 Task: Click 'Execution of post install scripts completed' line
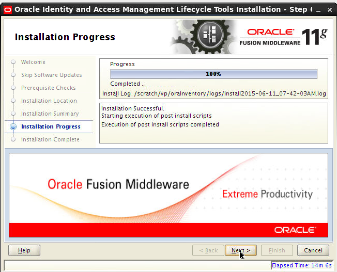click(x=160, y=124)
